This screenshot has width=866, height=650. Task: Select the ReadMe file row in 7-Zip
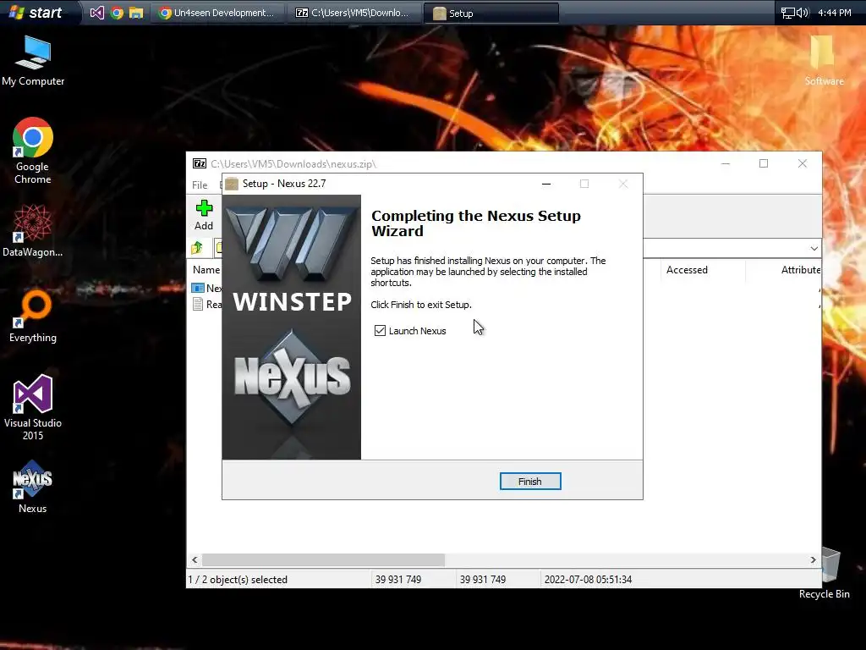[x=206, y=304]
